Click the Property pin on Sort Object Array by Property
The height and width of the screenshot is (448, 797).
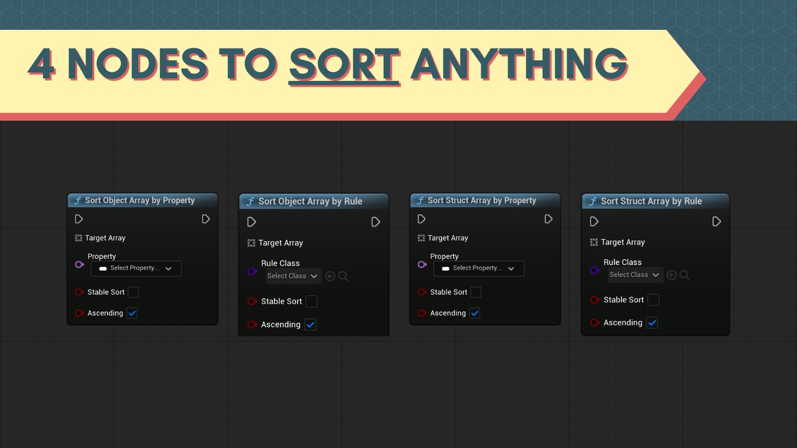point(79,264)
